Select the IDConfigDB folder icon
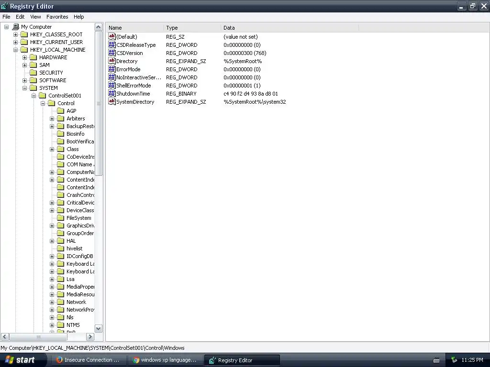490x367 pixels. (x=61, y=256)
